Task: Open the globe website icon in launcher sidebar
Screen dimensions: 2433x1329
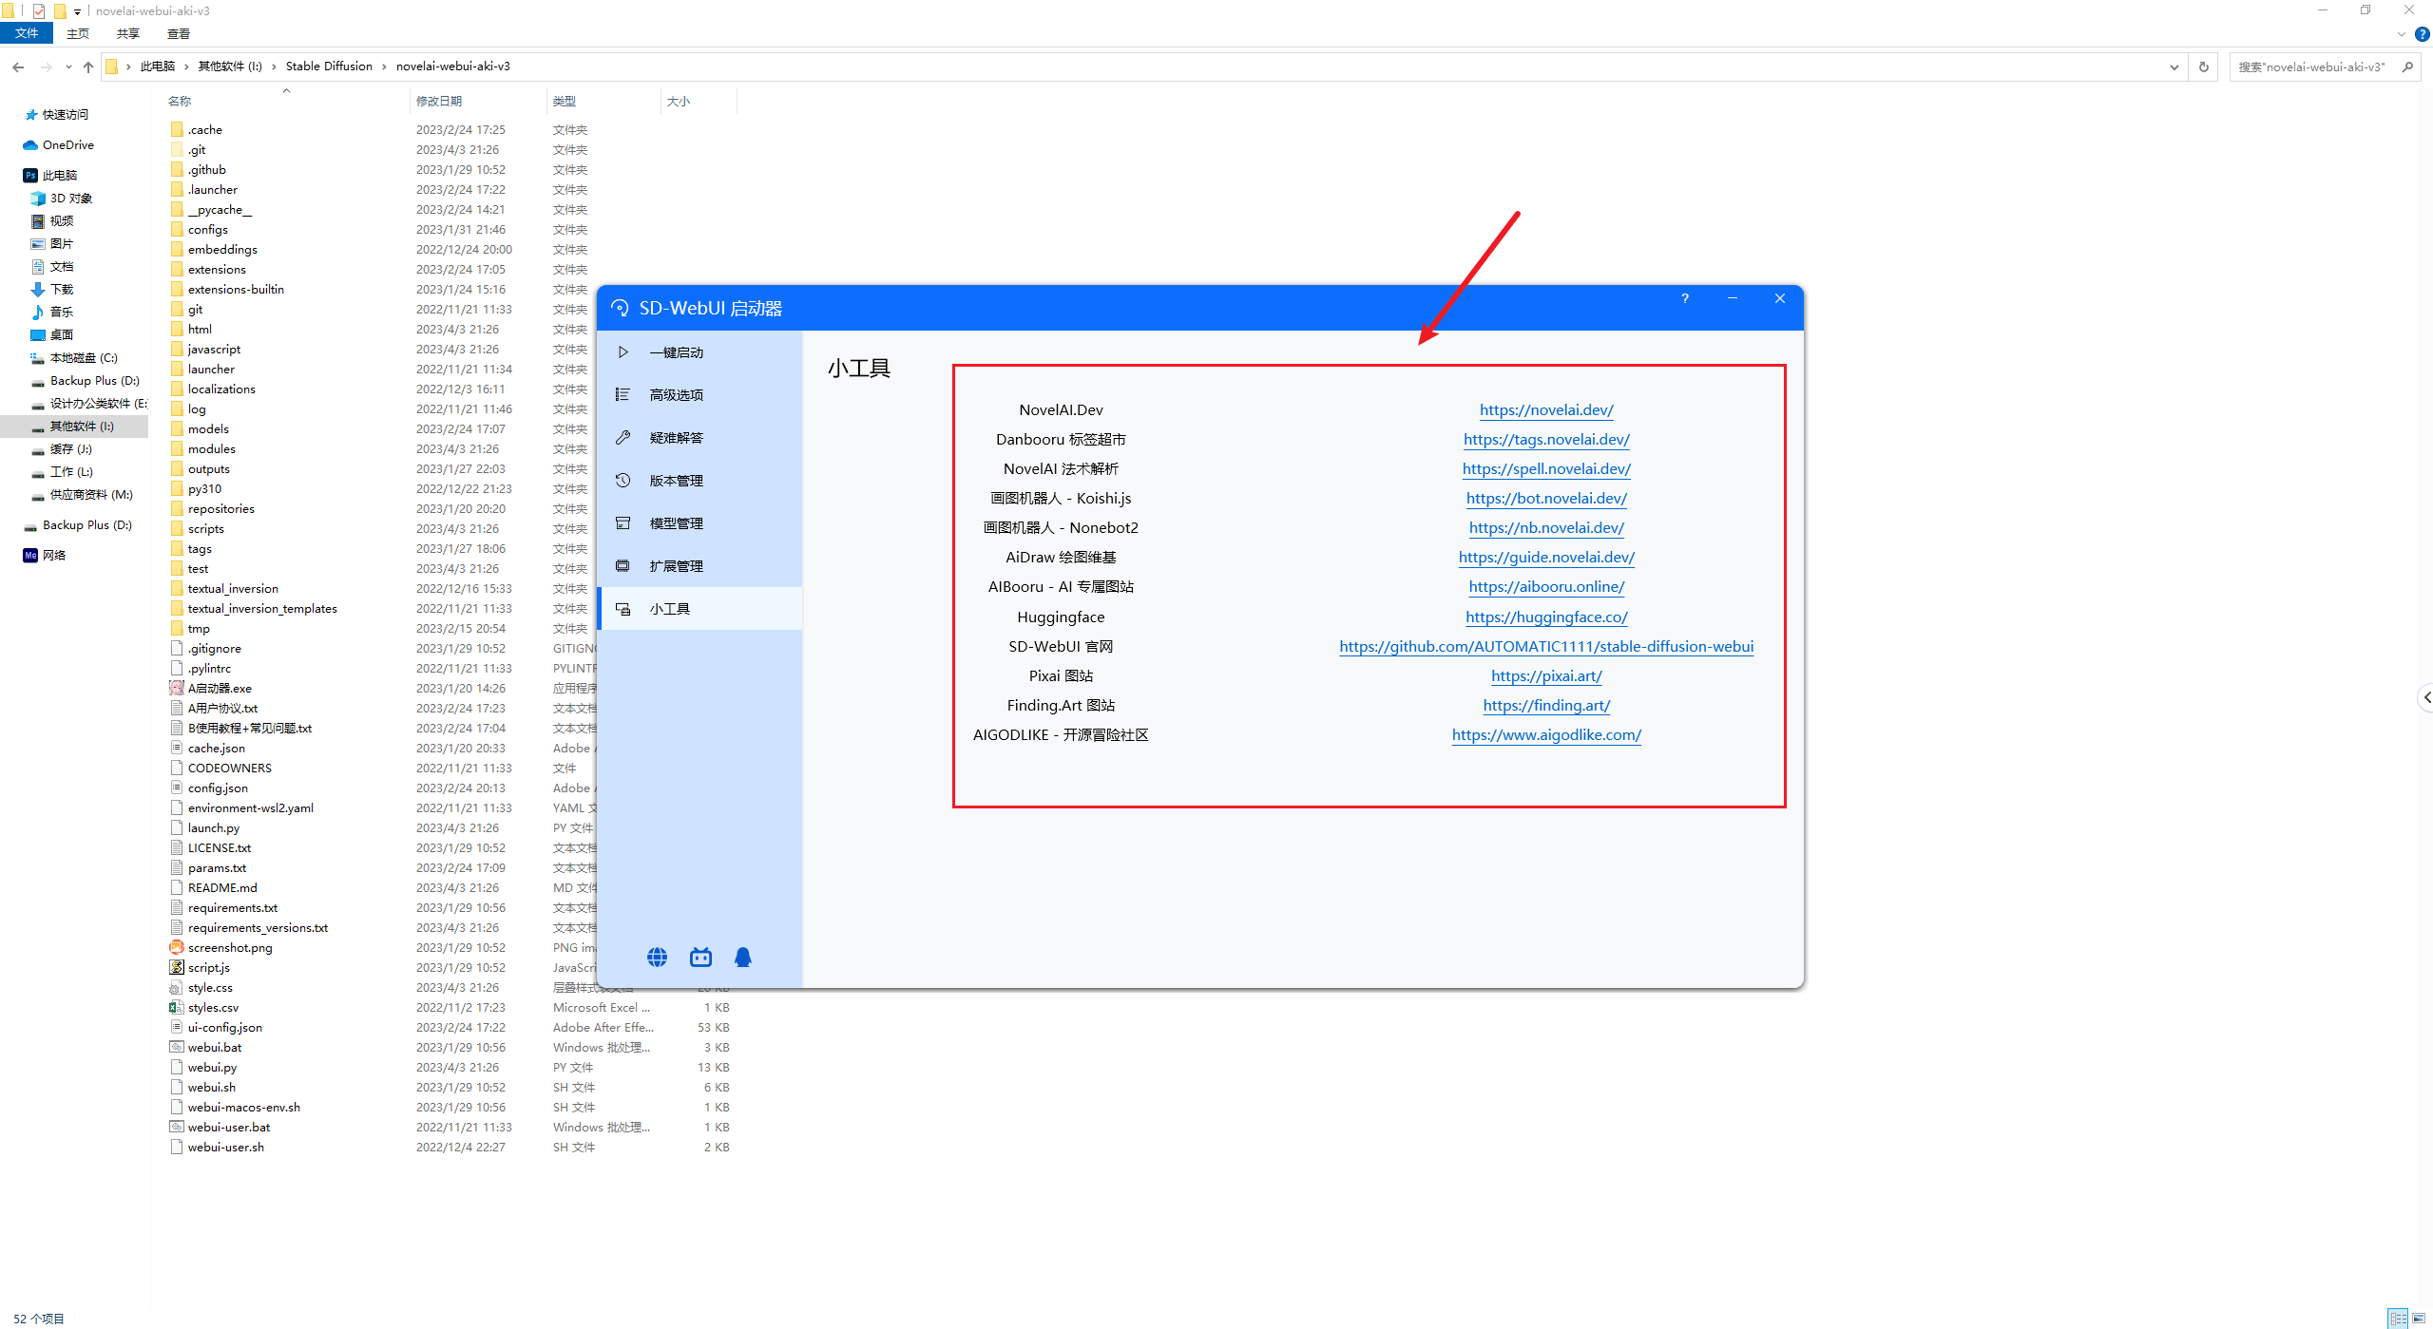Action: tap(657, 957)
